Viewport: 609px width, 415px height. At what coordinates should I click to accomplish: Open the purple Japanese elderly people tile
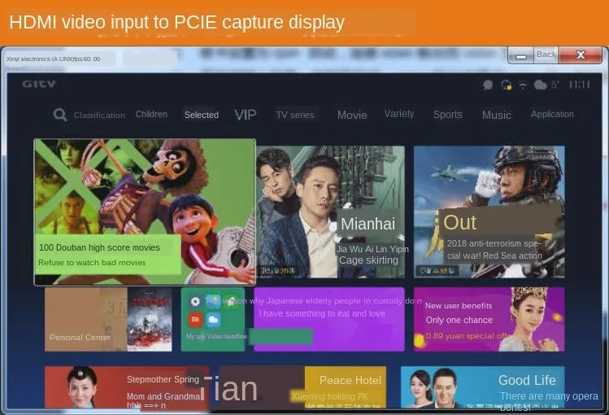point(329,320)
